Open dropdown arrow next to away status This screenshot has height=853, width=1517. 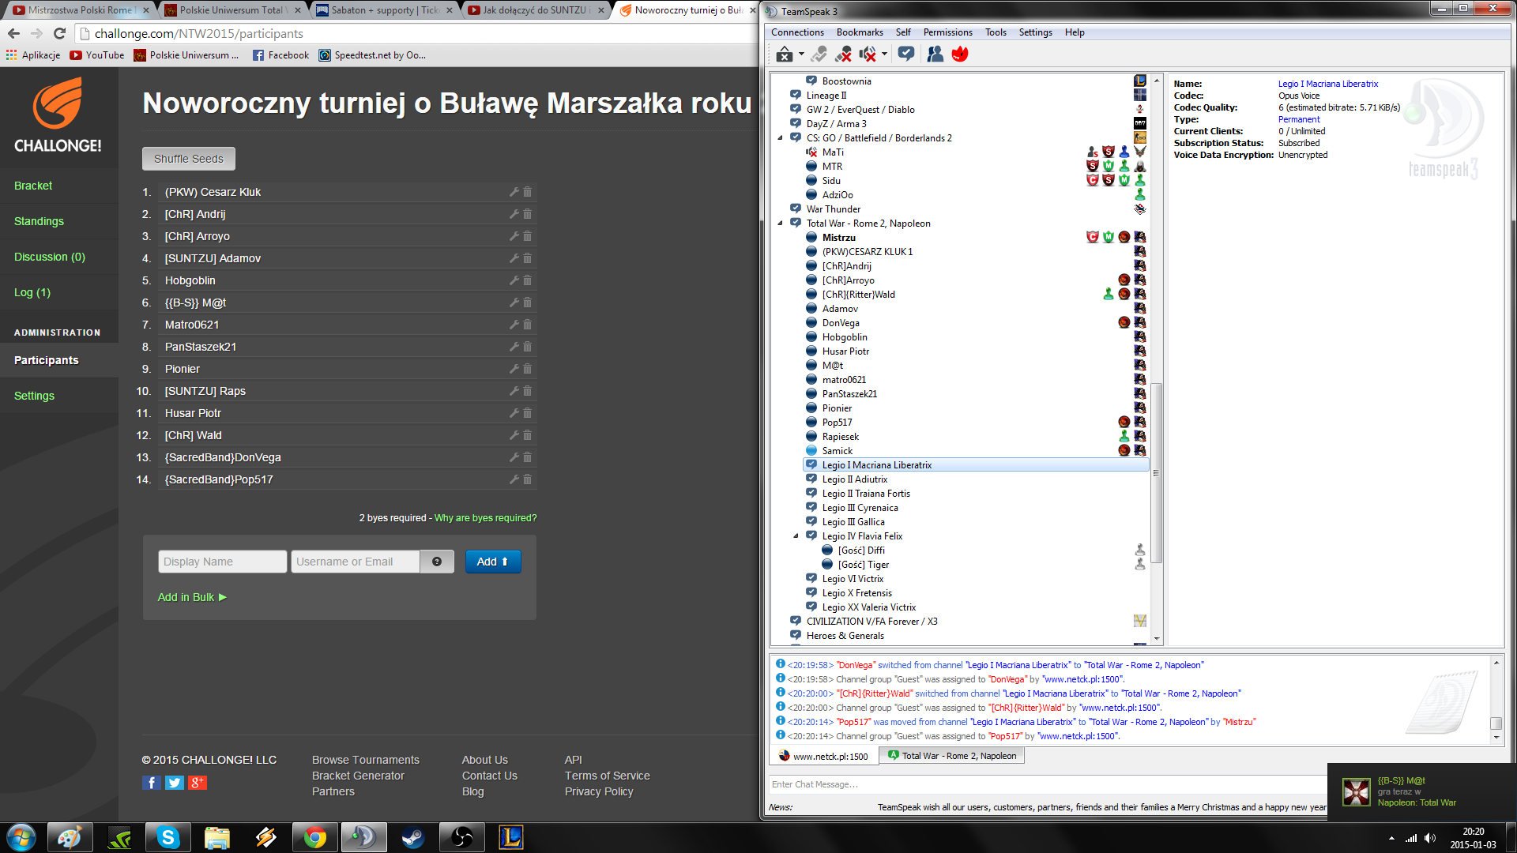tap(801, 54)
